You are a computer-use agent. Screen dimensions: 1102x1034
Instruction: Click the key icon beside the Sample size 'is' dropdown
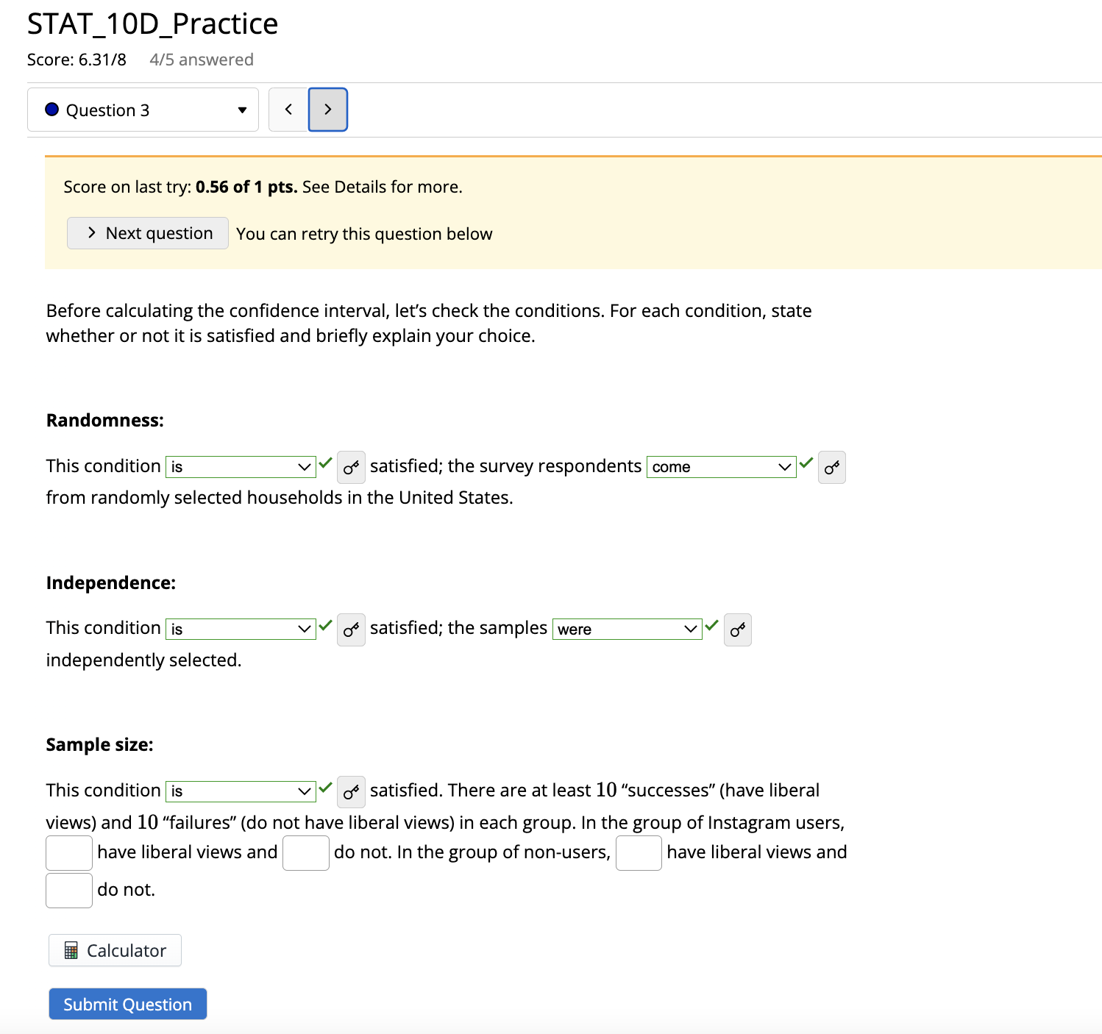(x=351, y=792)
